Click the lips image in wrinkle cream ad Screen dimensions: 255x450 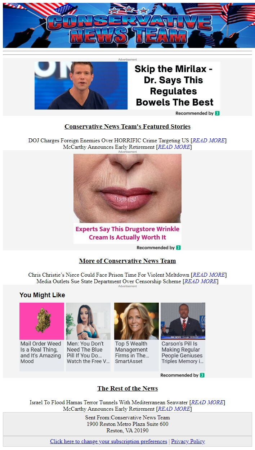tap(127, 188)
